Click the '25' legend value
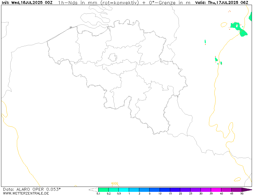The image size is (253, 195). point(190,193)
